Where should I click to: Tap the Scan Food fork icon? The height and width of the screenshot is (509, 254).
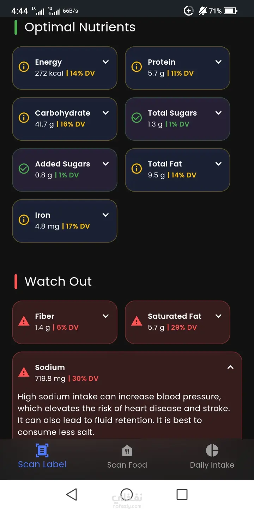pyautogui.click(x=127, y=451)
